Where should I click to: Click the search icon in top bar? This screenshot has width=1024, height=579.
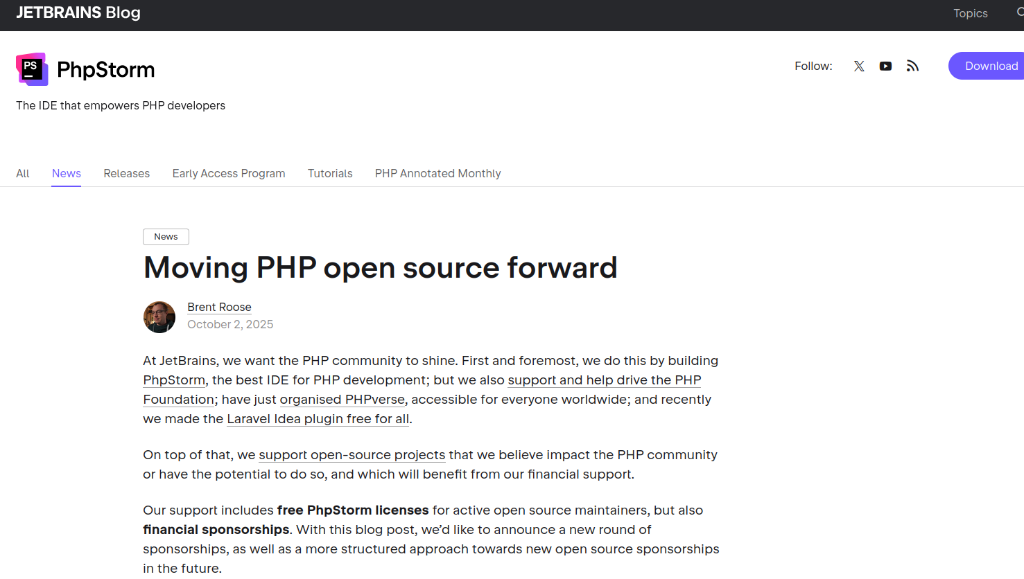point(1020,12)
